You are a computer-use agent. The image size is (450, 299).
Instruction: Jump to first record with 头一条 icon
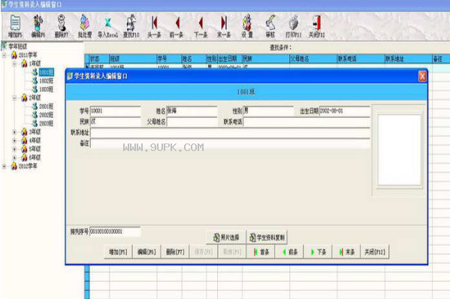coord(155,26)
